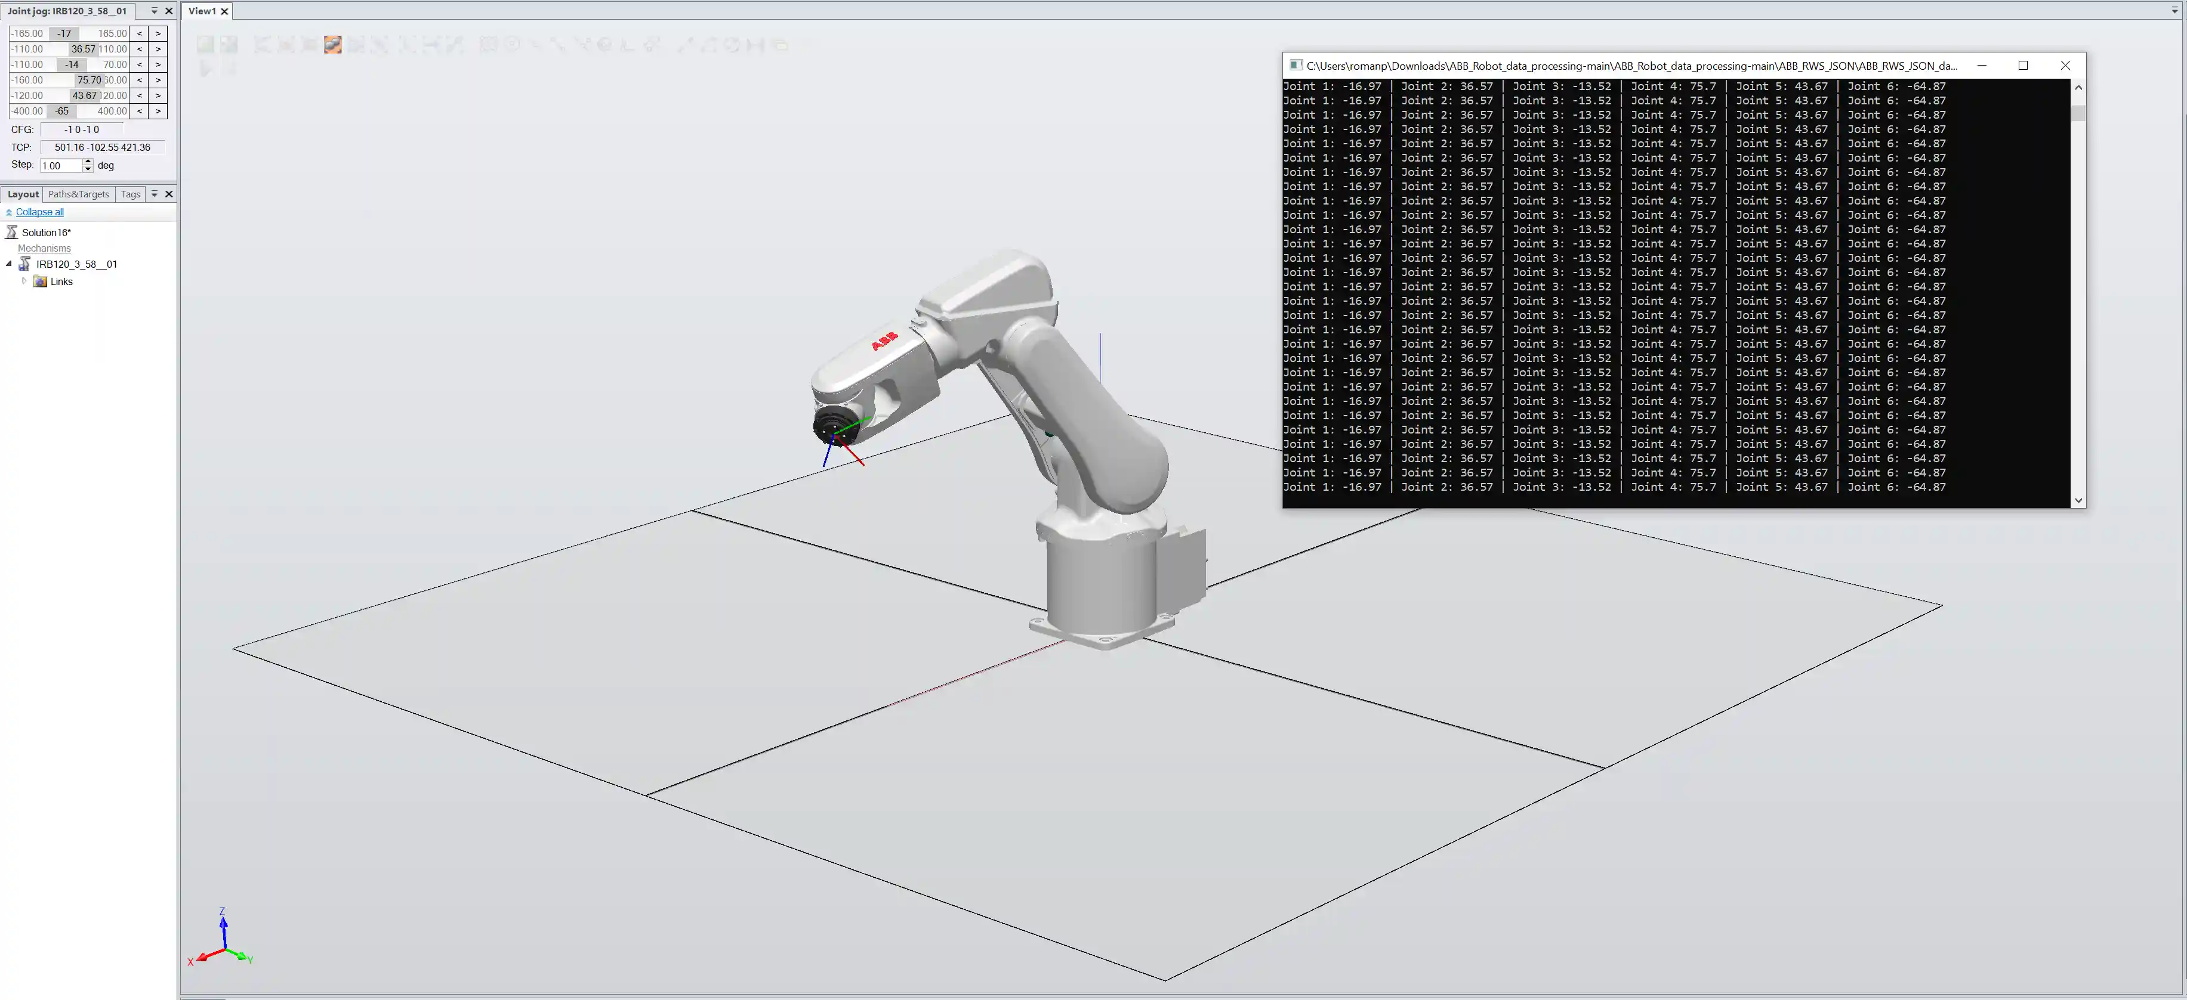Select the IRB120_3_58__01 robot mechanism icon

24,265
